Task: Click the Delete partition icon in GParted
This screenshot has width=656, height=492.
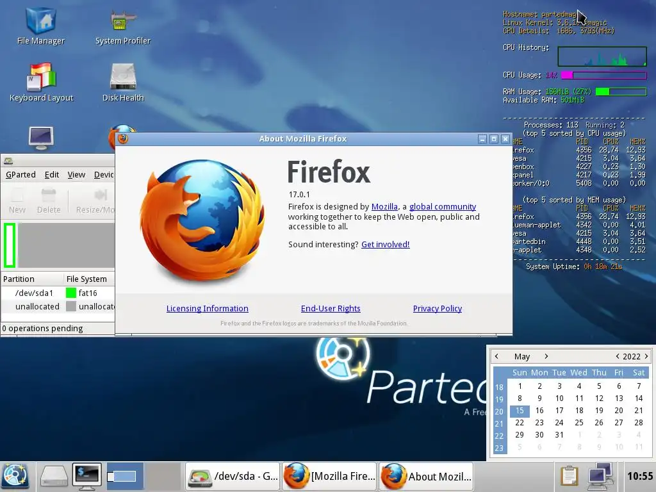Action: pos(49,201)
